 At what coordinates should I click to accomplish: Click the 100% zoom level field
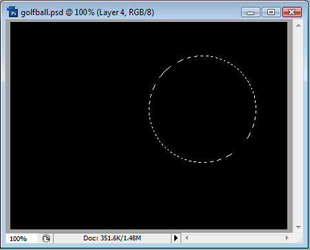tap(22, 238)
